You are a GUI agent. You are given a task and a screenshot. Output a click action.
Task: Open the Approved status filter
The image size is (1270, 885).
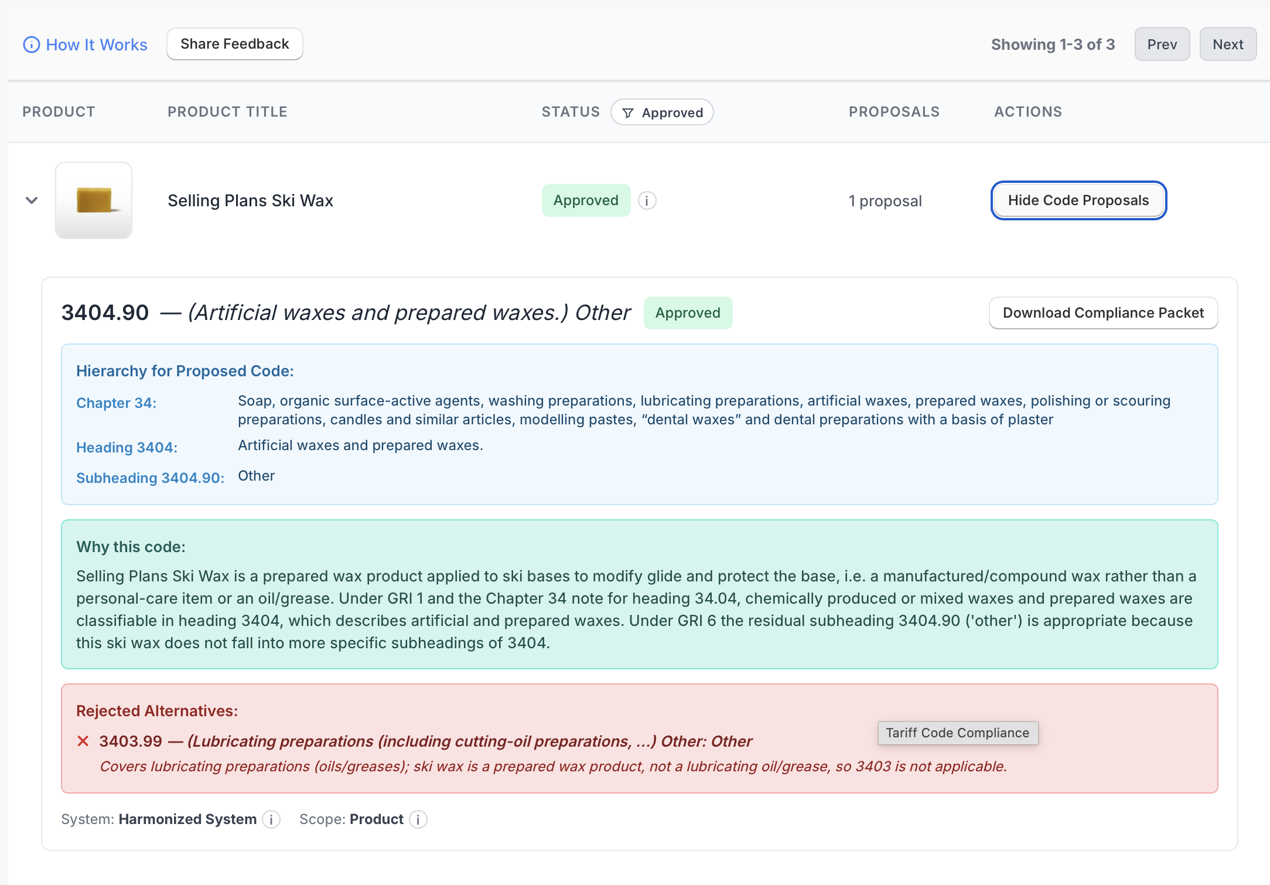coord(662,113)
